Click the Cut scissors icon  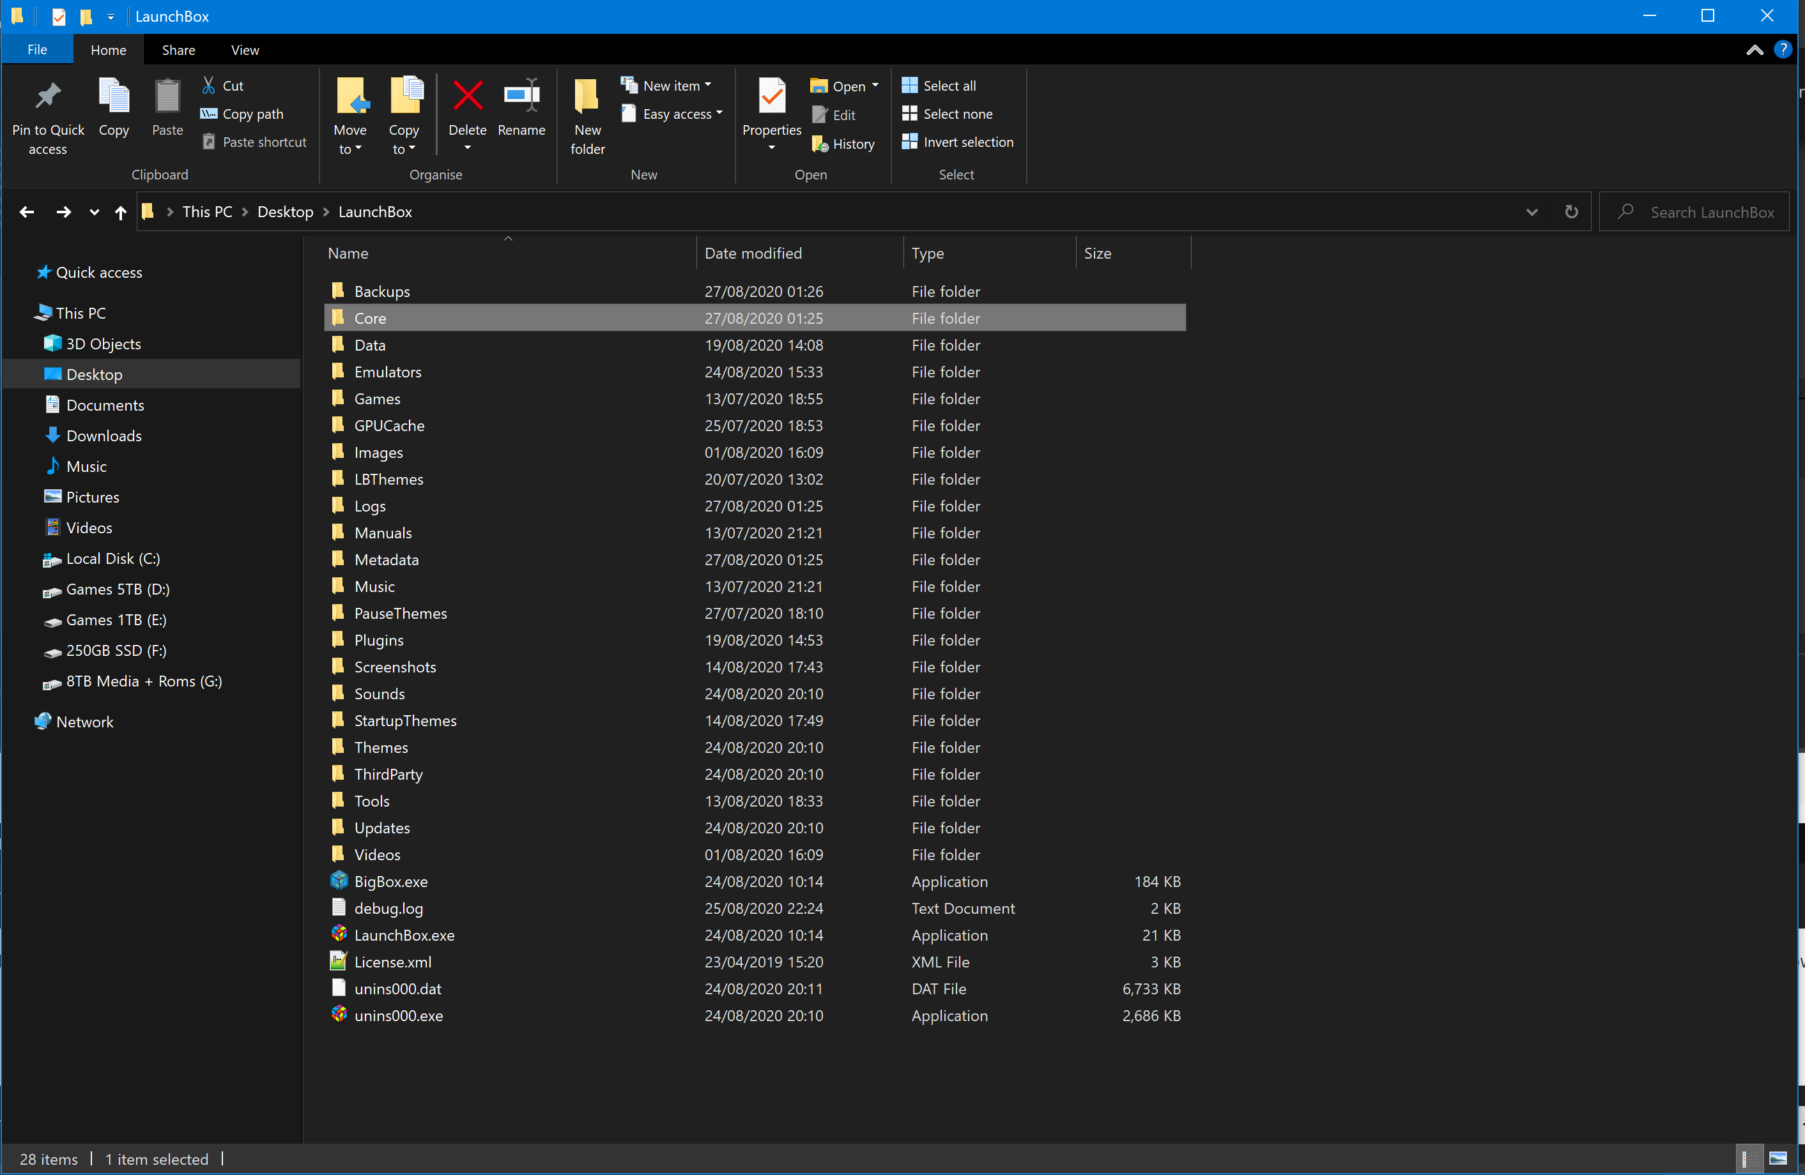click(208, 86)
